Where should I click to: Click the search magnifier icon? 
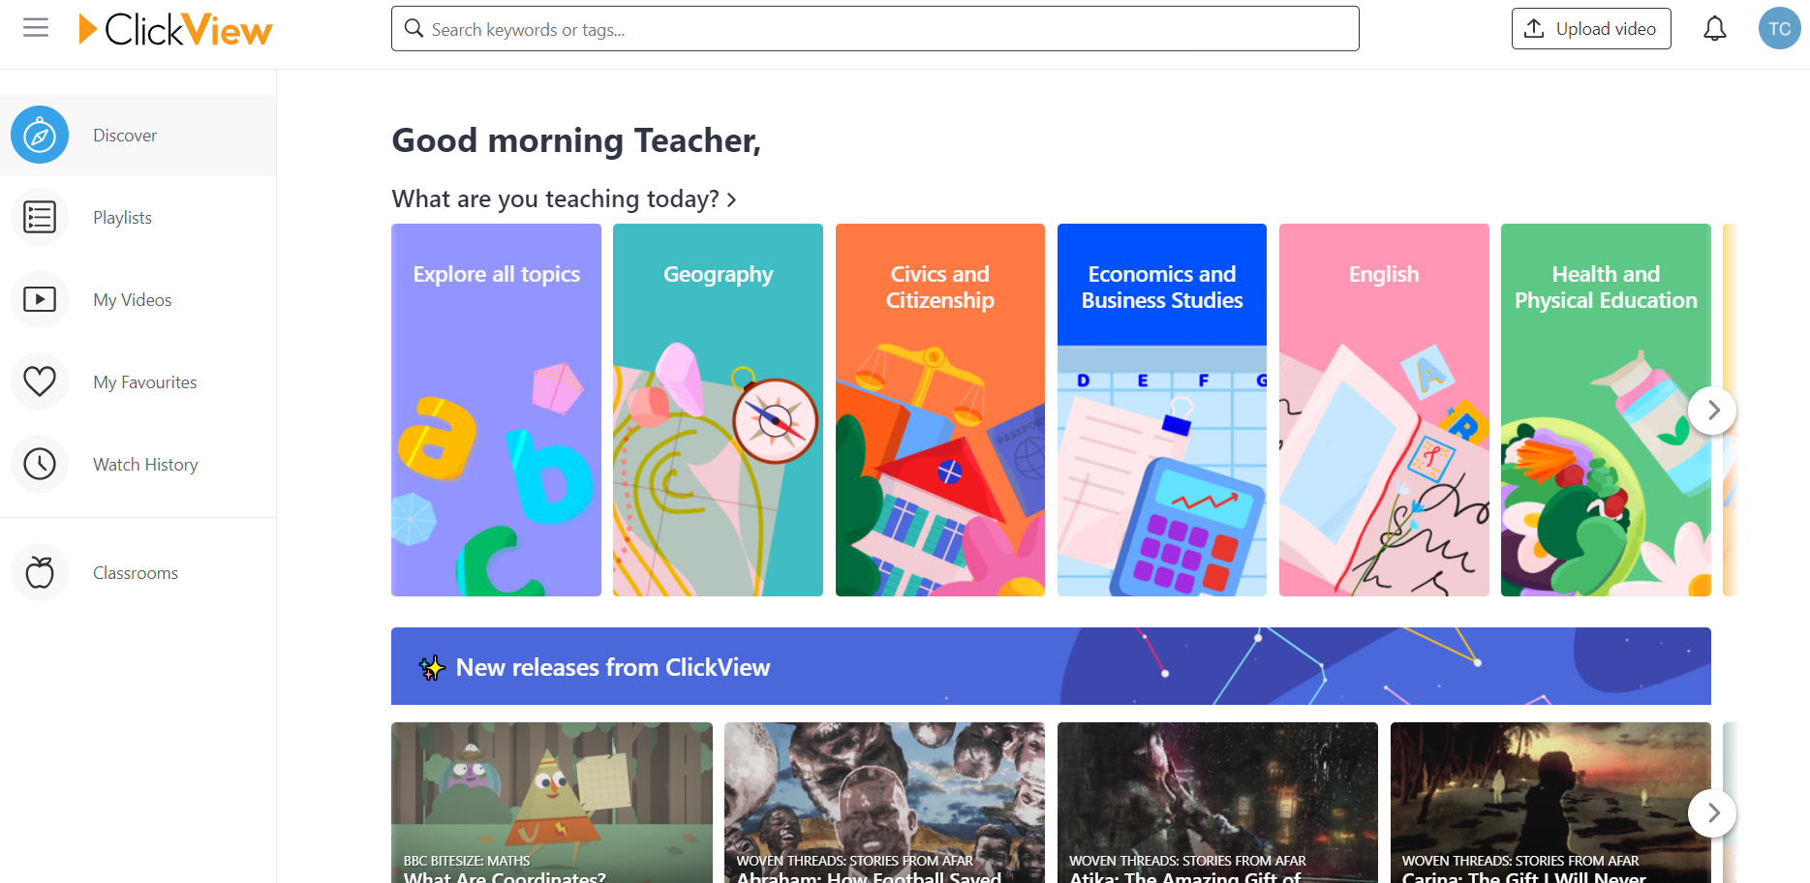pos(414,29)
